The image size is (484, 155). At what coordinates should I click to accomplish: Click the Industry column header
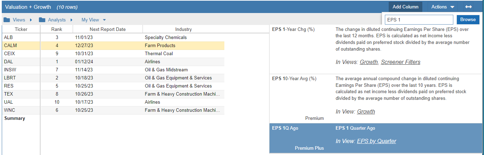[183, 29]
